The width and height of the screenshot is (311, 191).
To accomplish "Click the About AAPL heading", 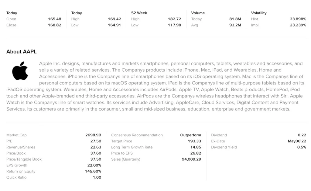I will click(x=21, y=52).
